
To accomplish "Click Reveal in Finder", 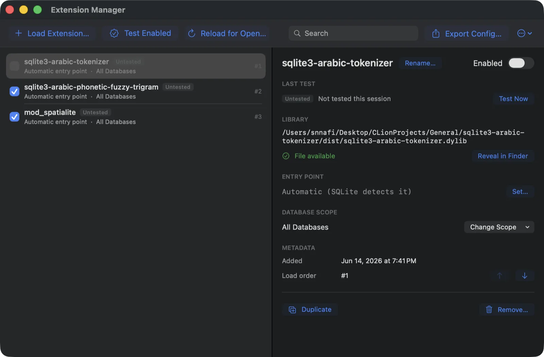I will (503, 156).
